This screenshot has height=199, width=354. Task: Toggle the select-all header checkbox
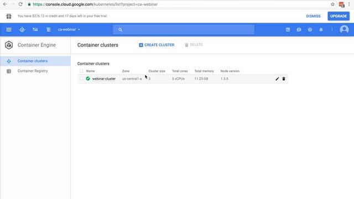point(81,71)
